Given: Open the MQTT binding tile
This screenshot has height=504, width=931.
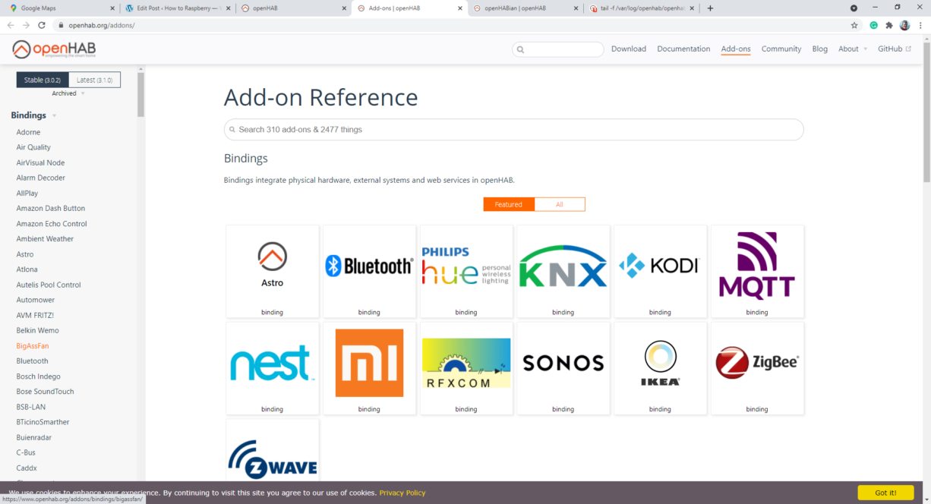Looking at the screenshot, I should 756,271.
